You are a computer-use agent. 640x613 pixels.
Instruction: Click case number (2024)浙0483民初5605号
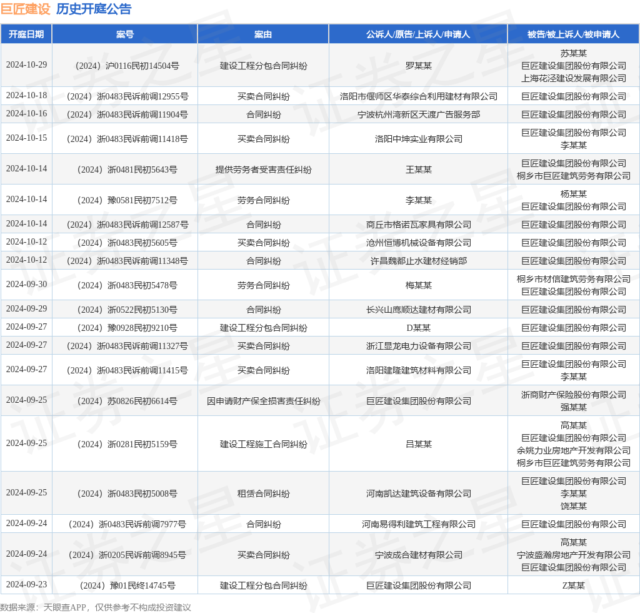click(x=127, y=243)
